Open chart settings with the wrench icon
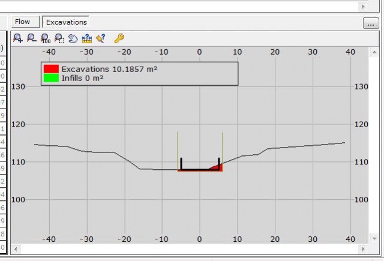Screen dimensions: 384x261 click(119, 38)
